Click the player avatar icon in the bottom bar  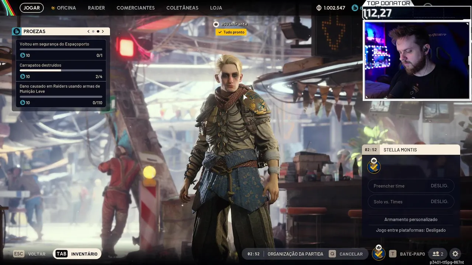(378, 253)
